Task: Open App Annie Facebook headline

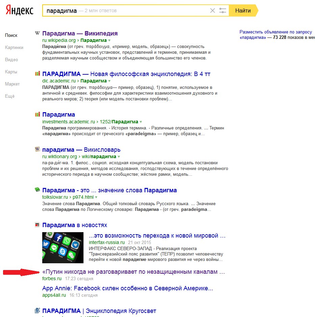Action: 127,288
